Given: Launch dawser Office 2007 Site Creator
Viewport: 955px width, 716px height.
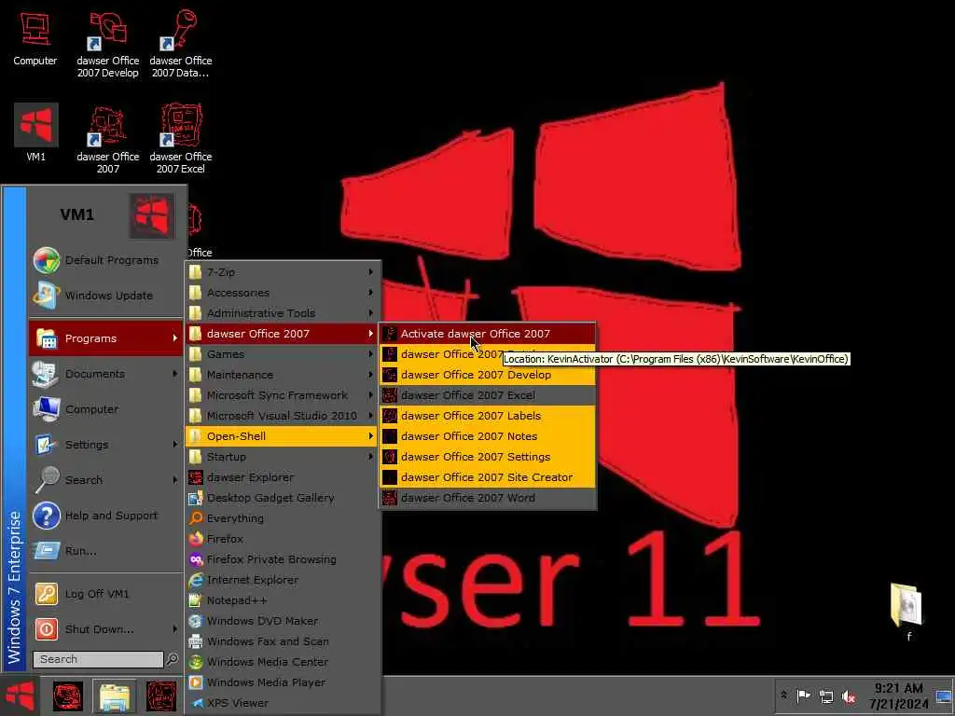Looking at the screenshot, I should click(487, 477).
